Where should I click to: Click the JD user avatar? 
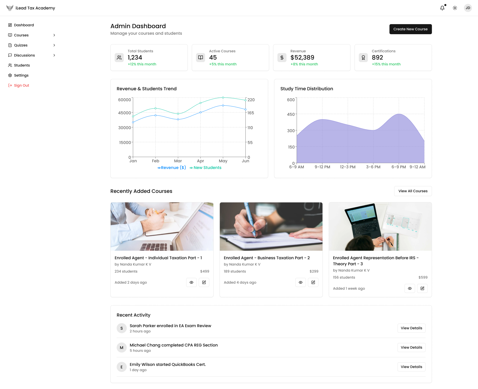pyautogui.click(x=468, y=8)
